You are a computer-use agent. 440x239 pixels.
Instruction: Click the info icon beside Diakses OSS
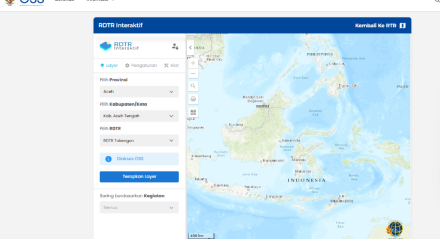tap(108, 159)
